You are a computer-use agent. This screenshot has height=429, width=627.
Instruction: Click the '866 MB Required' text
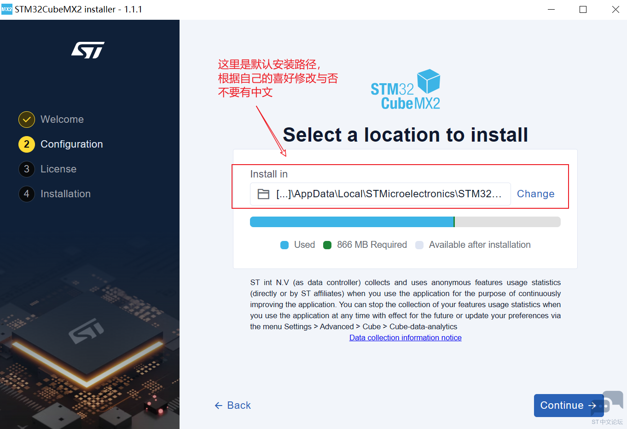372,245
